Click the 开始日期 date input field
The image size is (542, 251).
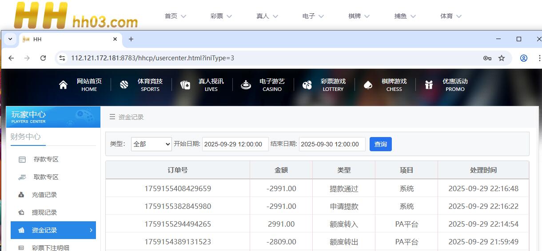[x=235, y=144]
